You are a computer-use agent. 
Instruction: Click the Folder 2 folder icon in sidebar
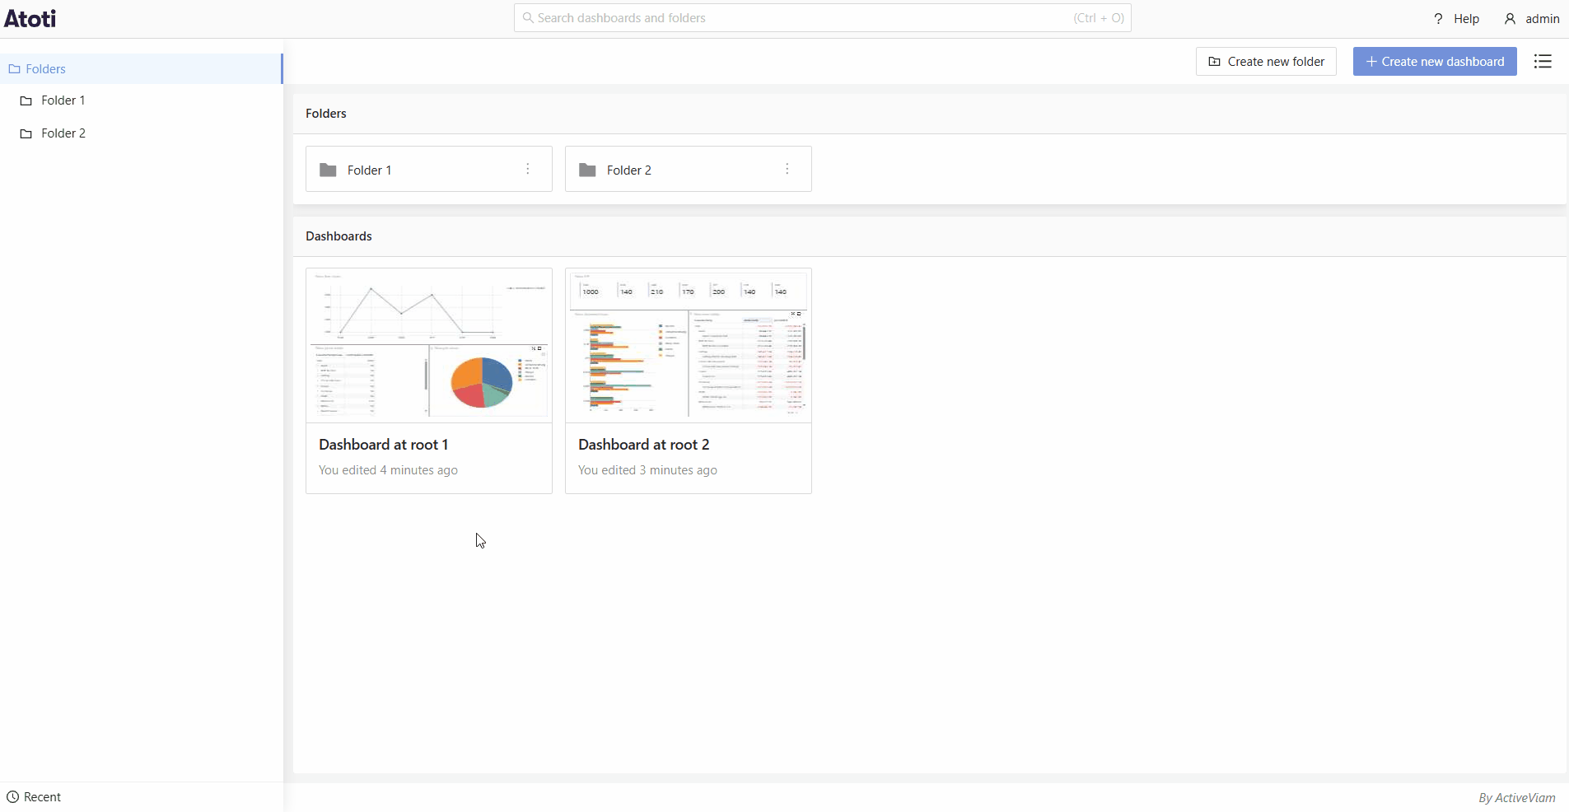pyautogui.click(x=27, y=133)
